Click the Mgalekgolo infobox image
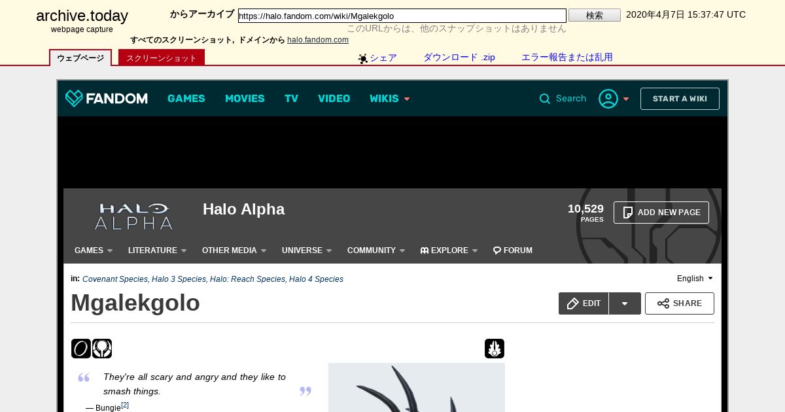 [417, 387]
